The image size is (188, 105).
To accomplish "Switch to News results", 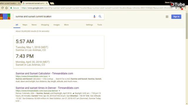I will 34,25.
